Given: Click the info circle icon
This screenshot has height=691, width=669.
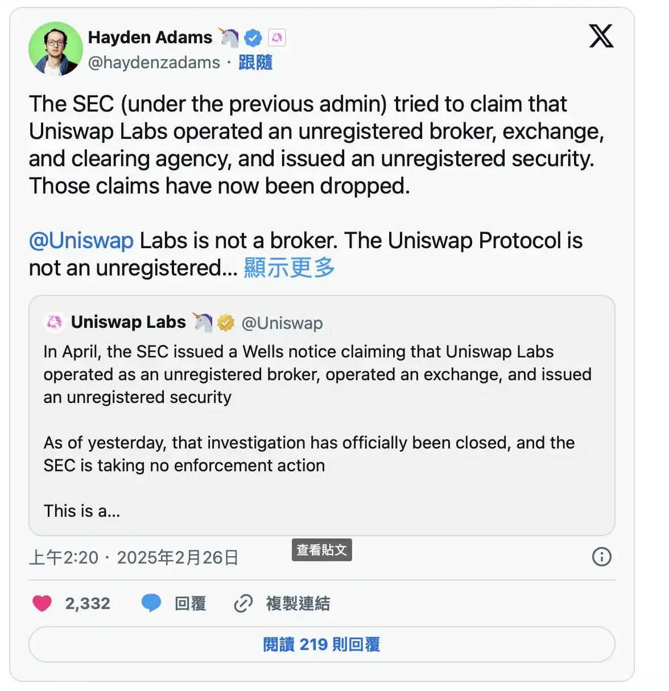Looking at the screenshot, I should (601, 556).
